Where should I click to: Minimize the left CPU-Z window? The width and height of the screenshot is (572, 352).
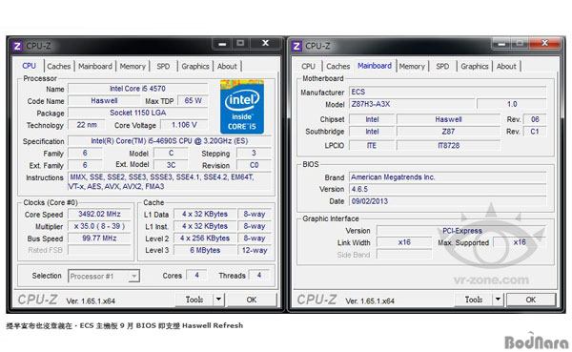[x=222, y=44]
